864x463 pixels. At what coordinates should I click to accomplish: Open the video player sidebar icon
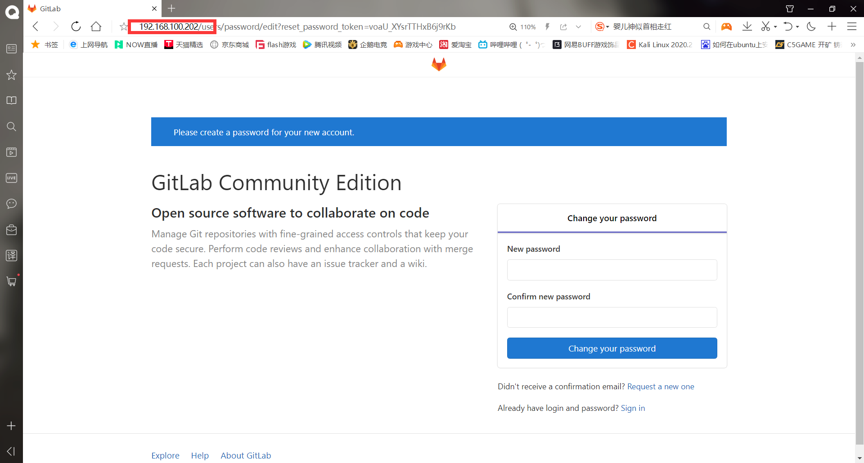[12, 152]
